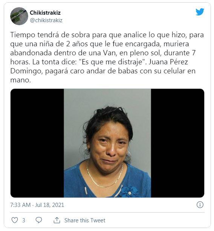Select the Share this Tweet link

pyautogui.click(x=85, y=220)
